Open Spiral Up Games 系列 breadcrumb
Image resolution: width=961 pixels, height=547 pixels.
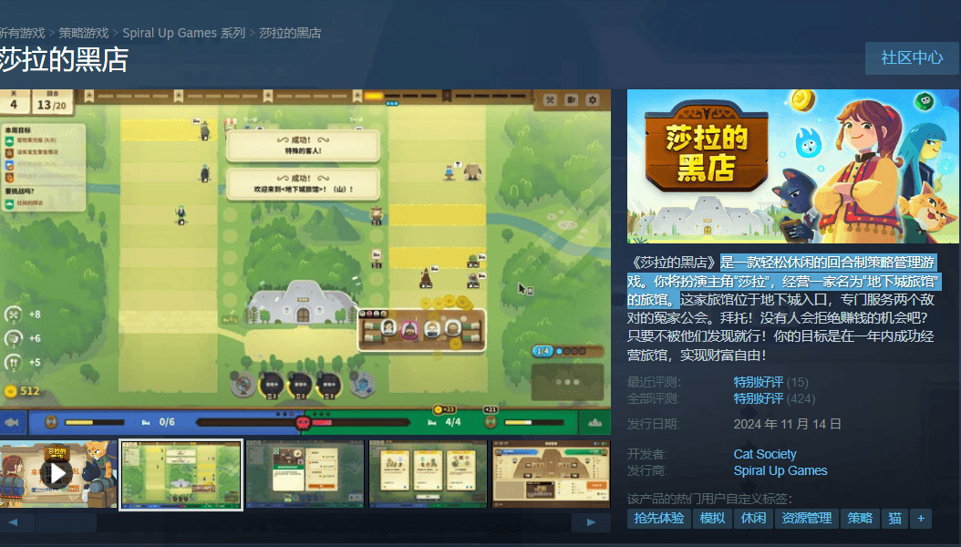coord(184,33)
